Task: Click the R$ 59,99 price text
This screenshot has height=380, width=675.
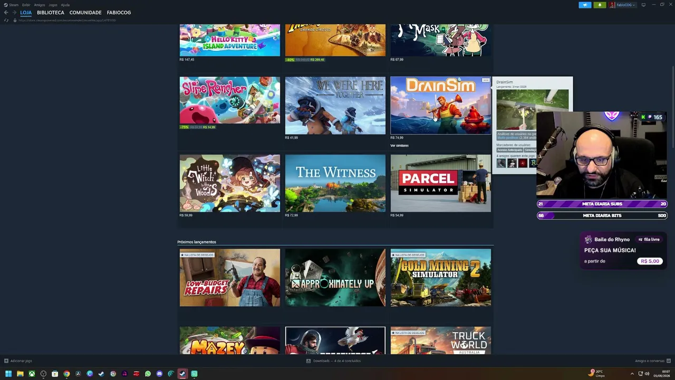Action: pyautogui.click(x=186, y=215)
